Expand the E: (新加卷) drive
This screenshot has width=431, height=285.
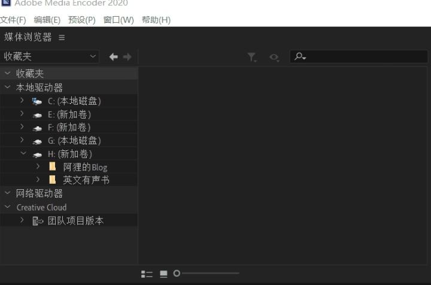pyautogui.click(x=22, y=114)
